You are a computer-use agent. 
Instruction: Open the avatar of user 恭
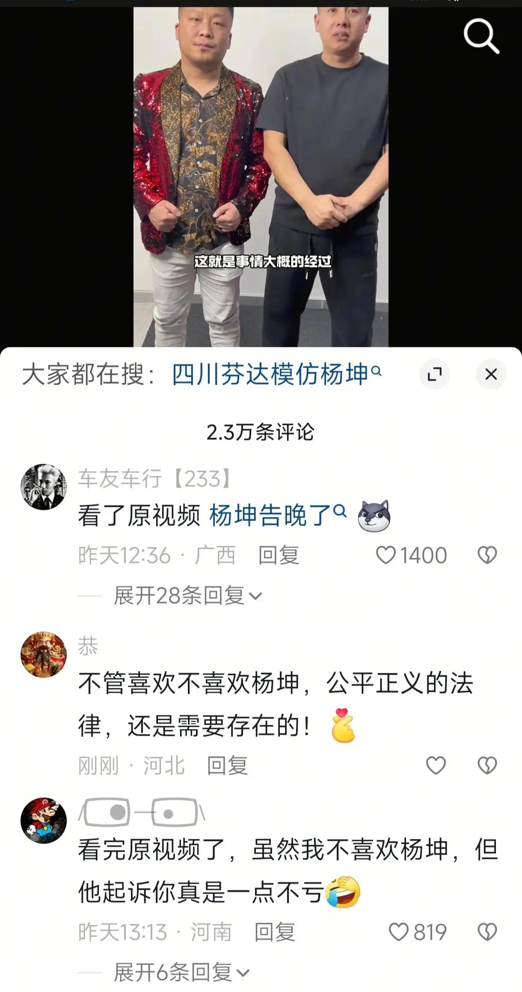click(x=44, y=654)
